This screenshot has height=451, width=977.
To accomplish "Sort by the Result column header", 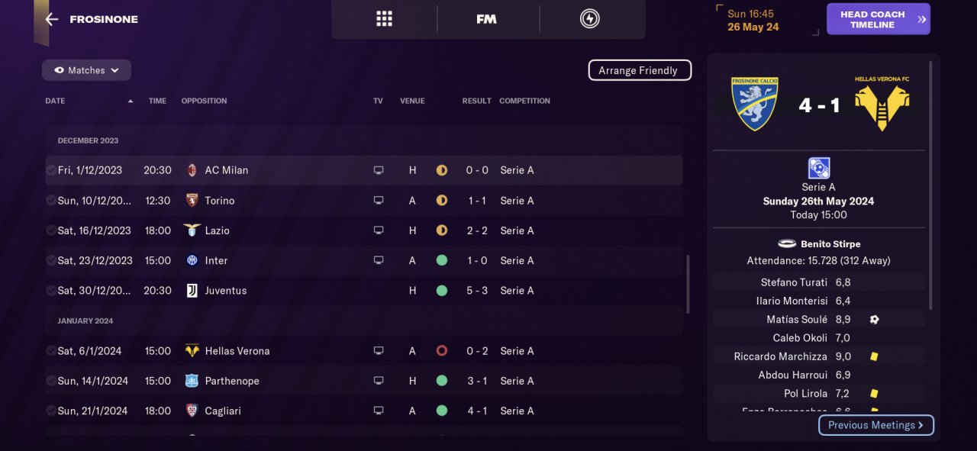I will click(476, 101).
